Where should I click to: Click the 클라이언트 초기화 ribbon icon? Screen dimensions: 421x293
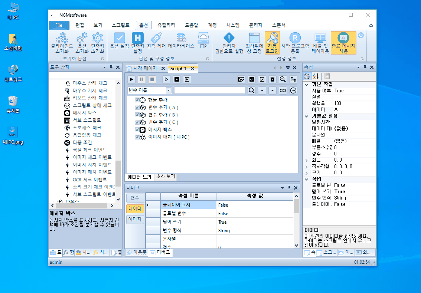62,43
